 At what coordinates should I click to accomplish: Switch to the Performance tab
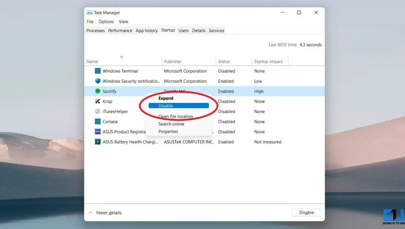tap(120, 30)
